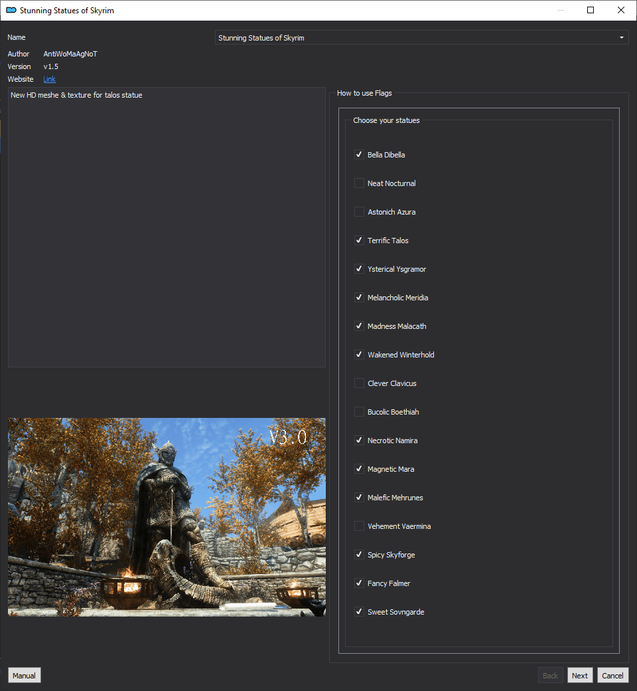Click the version value v1.5
The image size is (637, 691).
51,66
